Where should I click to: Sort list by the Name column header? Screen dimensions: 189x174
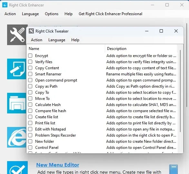tap(65, 49)
